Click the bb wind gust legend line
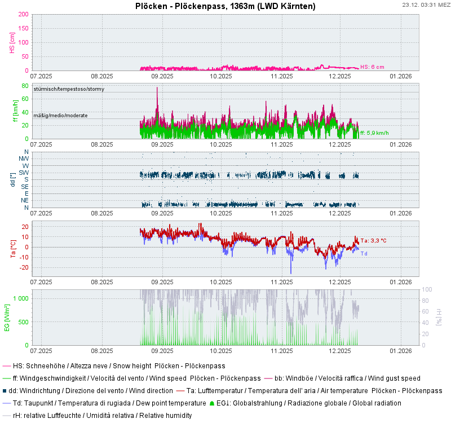Screen dimensions: 451x423 268,378
